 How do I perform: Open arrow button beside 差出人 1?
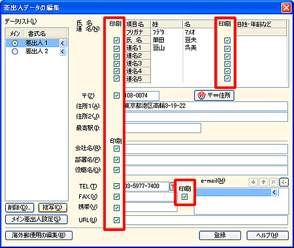coord(63,43)
